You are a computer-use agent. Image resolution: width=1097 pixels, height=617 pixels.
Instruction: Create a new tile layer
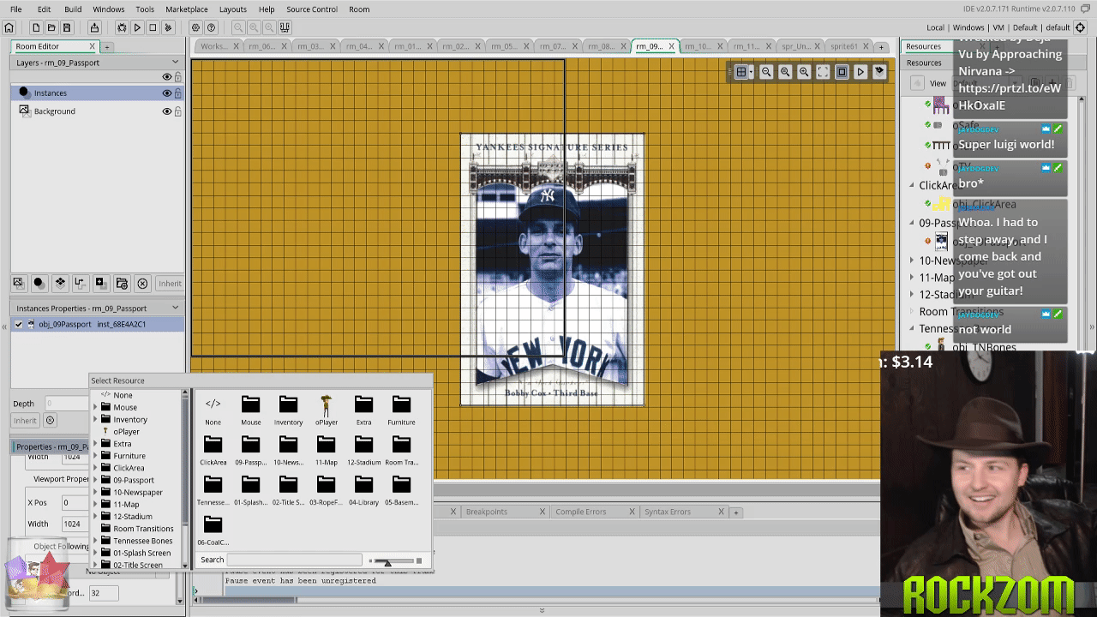pyautogui.click(x=59, y=283)
